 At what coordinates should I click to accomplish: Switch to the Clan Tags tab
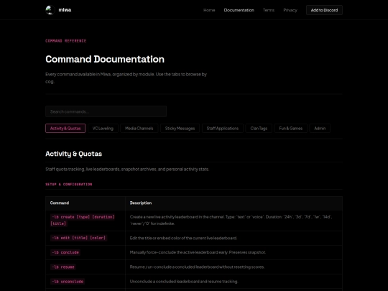(259, 129)
